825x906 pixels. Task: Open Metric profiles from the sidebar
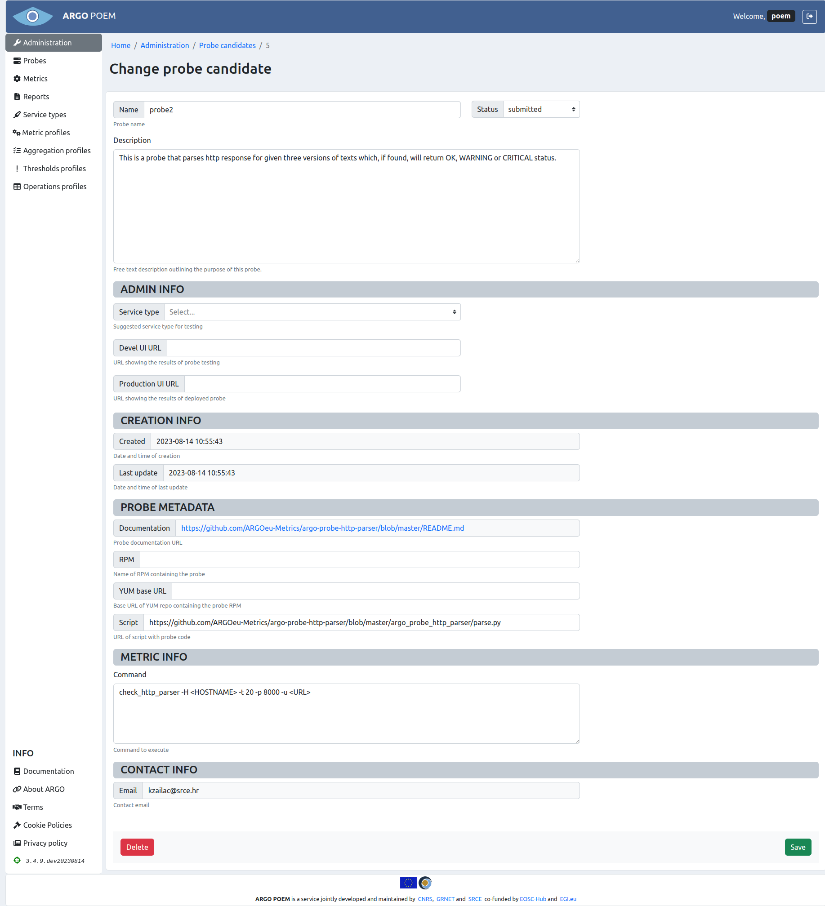[x=46, y=133]
